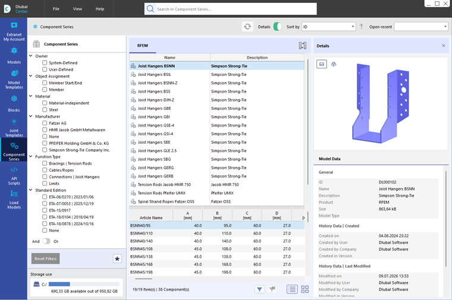This screenshot has height=300, width=452.
Task: Open Load Models in the sidebar
Action: (14, 200)
